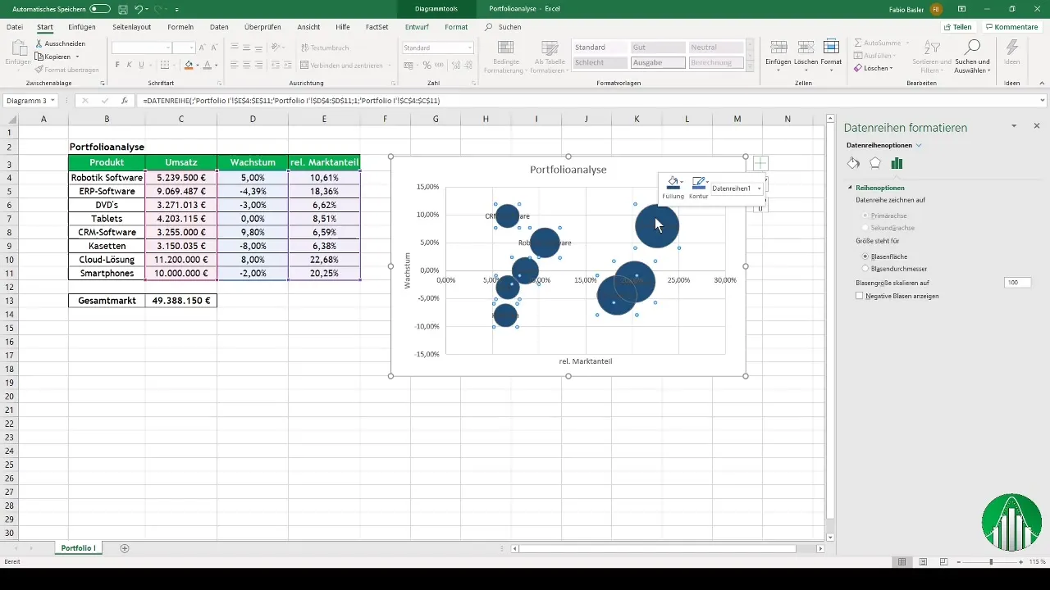Enable Negative Blasen anzeigen checkbox
Screen dimensions: 1050x590
point(859,295)
